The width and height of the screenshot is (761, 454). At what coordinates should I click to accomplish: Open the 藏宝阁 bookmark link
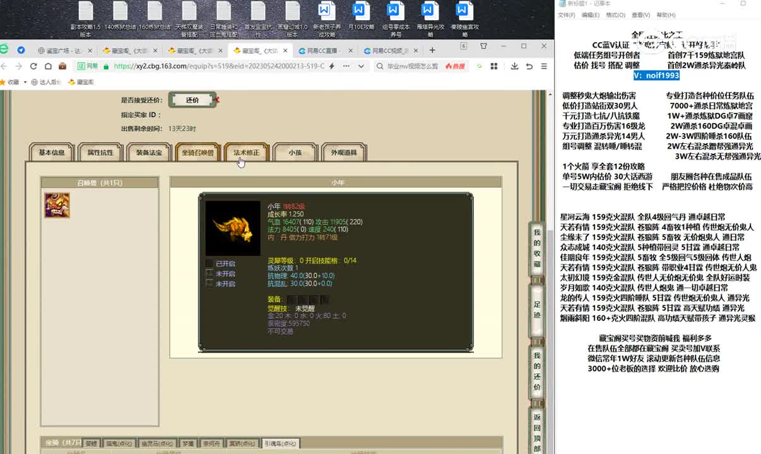point(81,82)
